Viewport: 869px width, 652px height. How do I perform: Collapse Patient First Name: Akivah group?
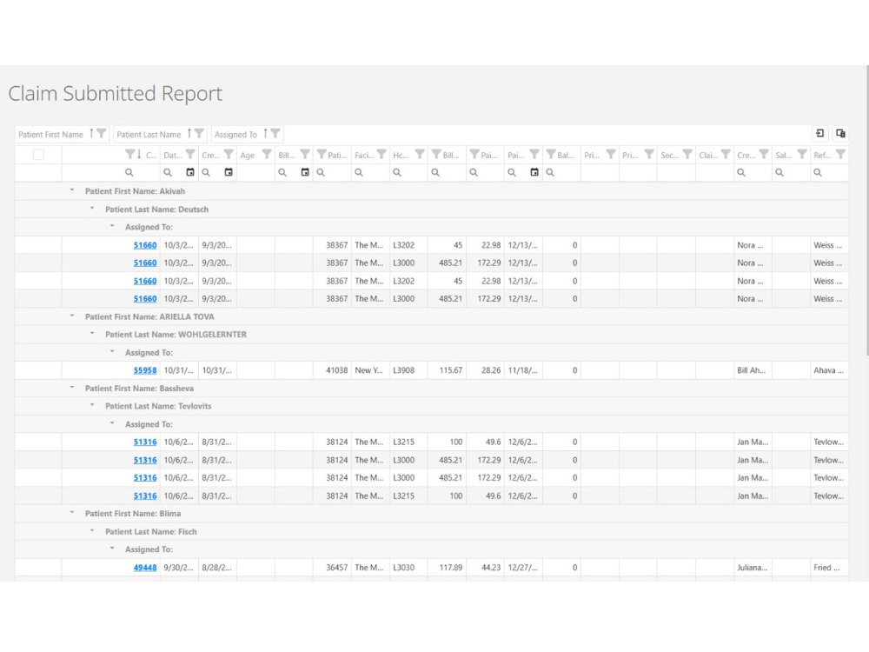click(72, 190)
